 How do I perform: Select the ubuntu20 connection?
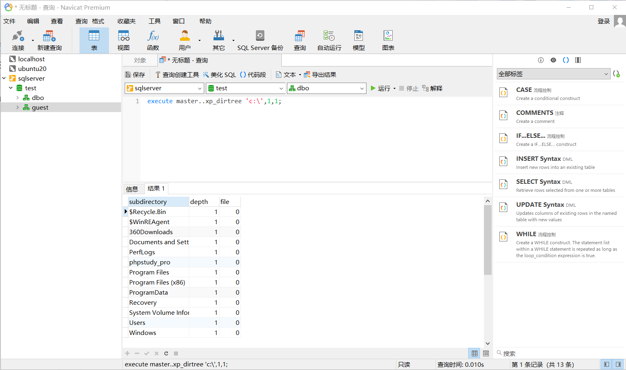pyautogui.click(x=32, y=69)
